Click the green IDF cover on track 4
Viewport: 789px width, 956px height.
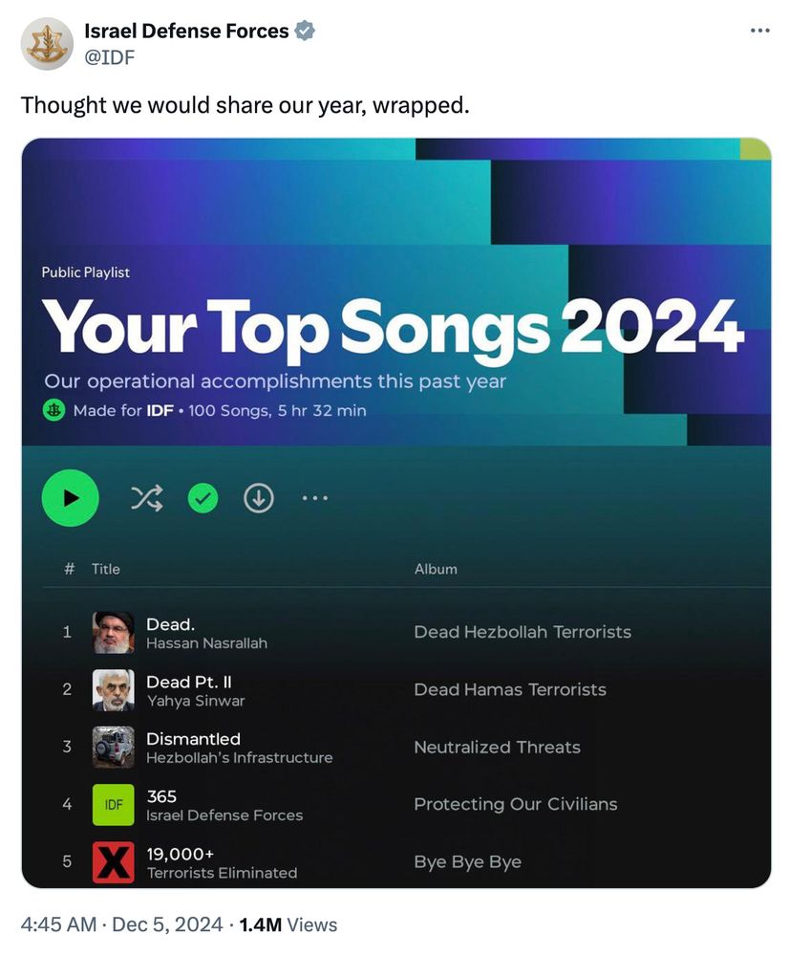pos(114,805)
